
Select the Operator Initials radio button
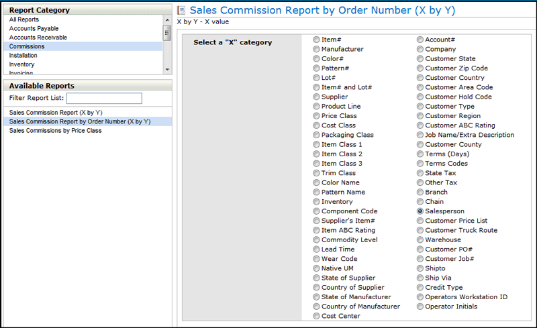pos(420,307)
